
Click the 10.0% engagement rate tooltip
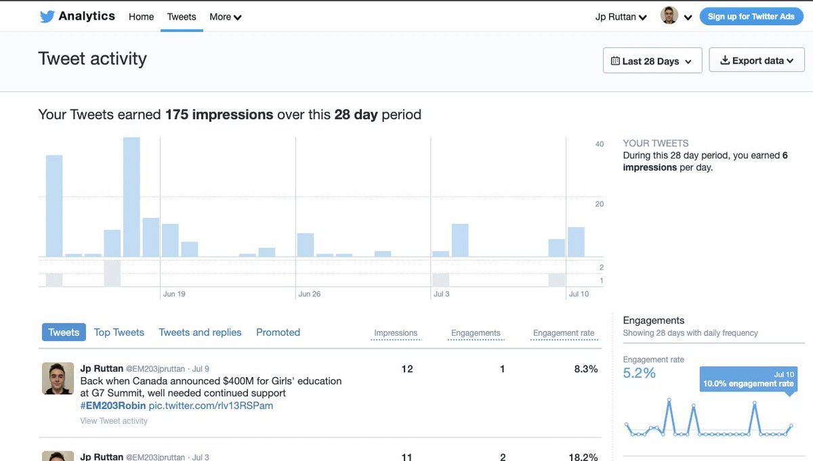[x=748, y=379]
